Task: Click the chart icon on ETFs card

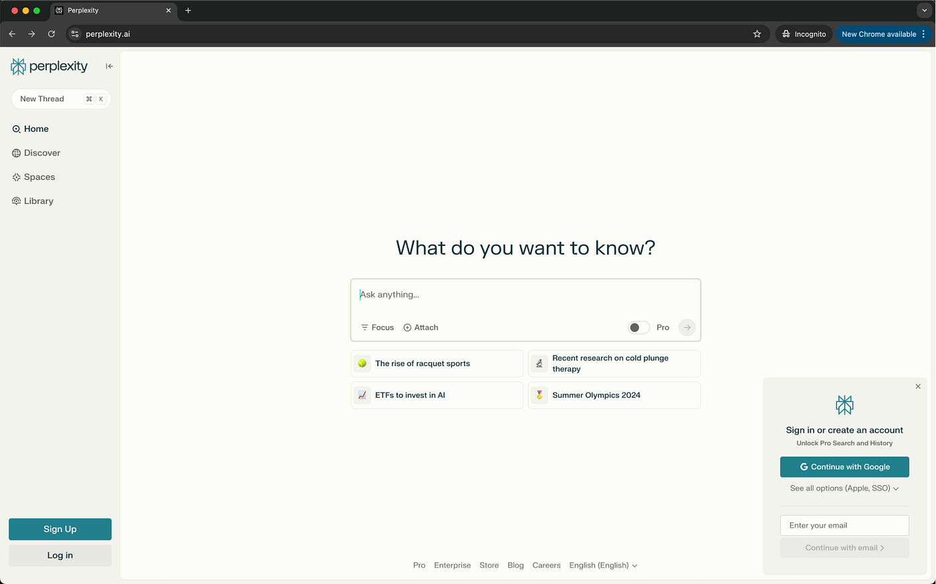Action: [362, 396]
